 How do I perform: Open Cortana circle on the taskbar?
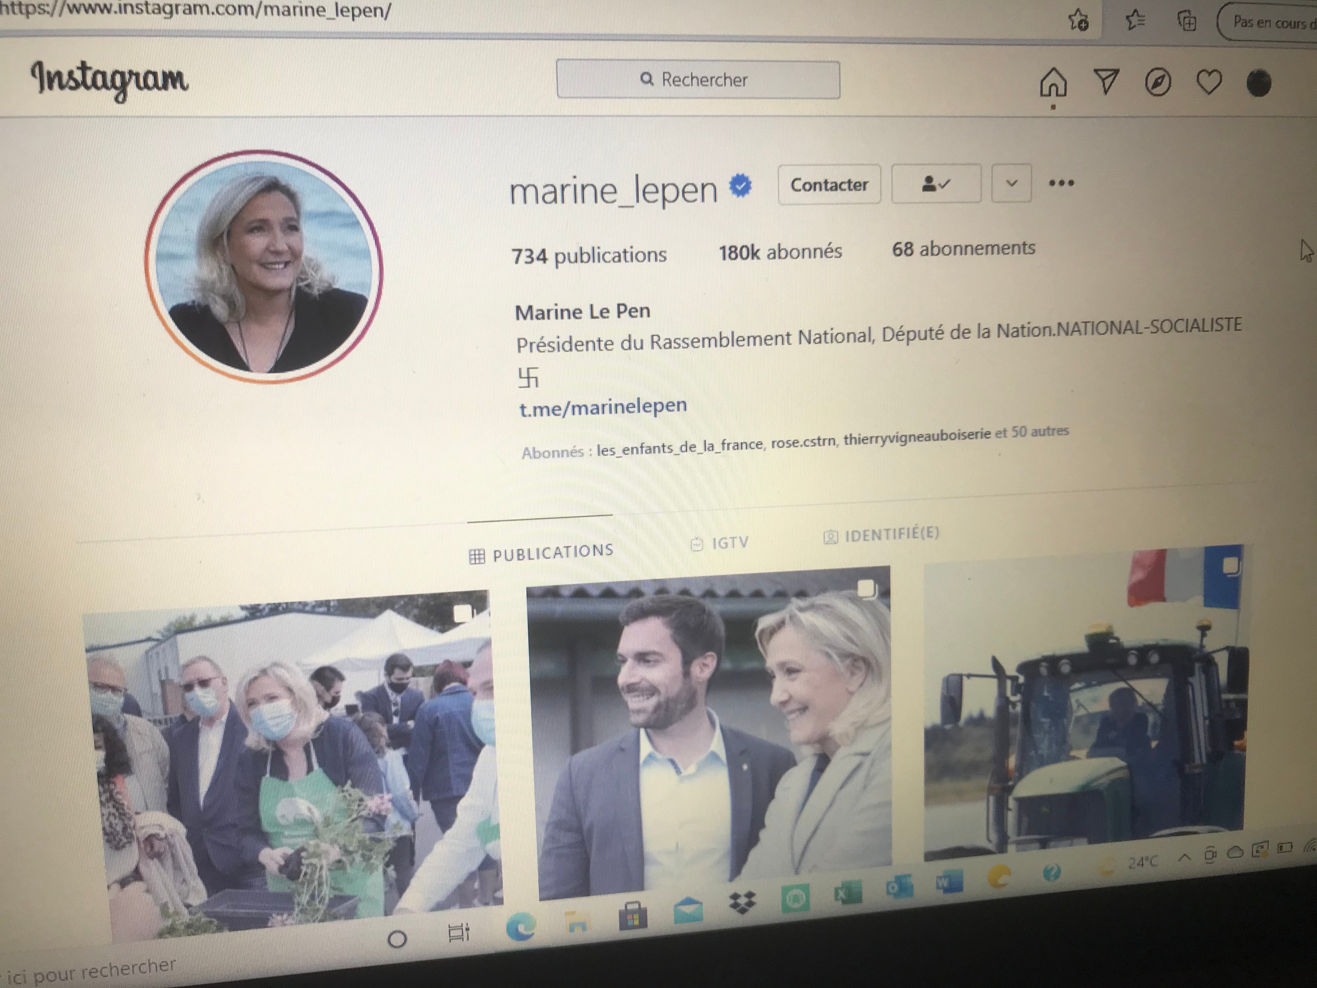coord(397,939)
